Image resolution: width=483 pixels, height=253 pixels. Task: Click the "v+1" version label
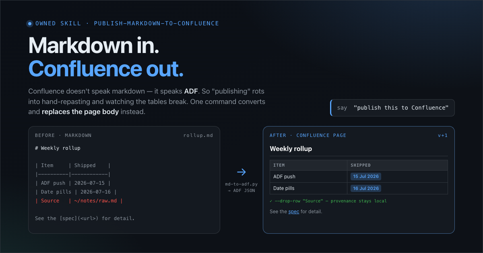[443, 135]
